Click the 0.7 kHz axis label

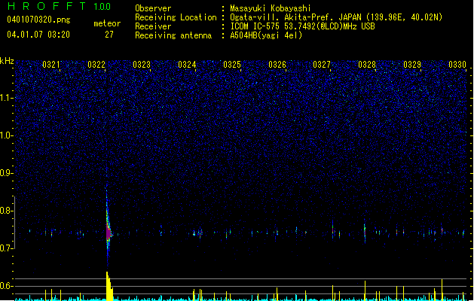[6, 248]
